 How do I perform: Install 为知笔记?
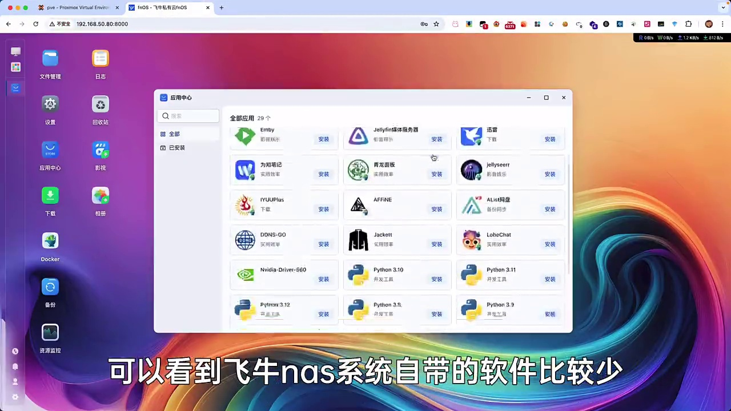(324, 174)
